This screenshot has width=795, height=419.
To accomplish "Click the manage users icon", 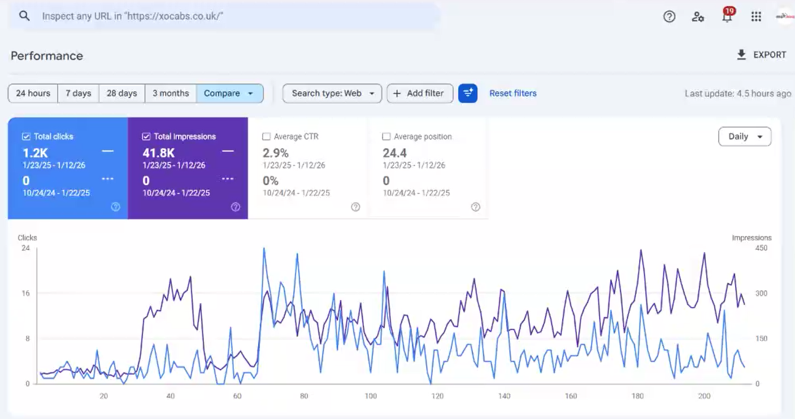I will click(x=698, y=17).
